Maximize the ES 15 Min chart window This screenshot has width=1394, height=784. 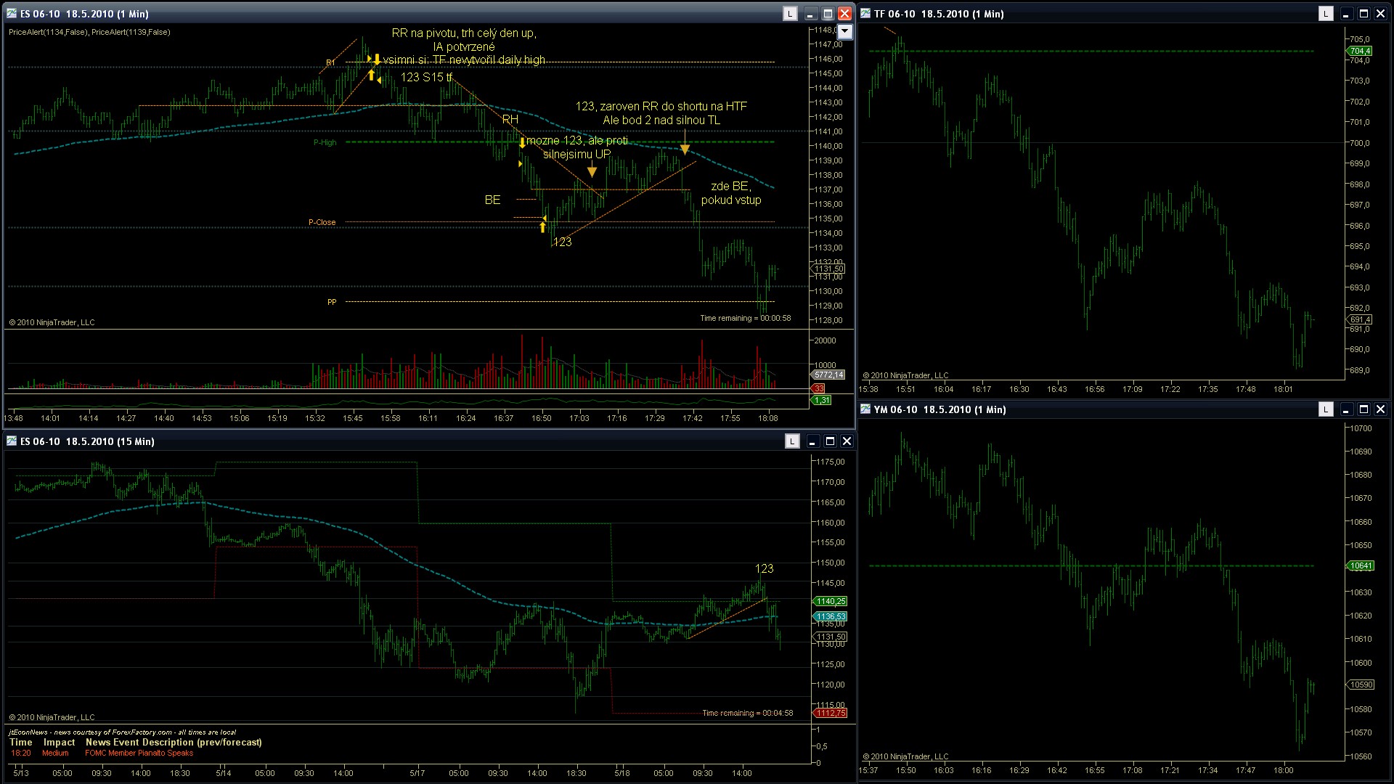coord(830,441)
